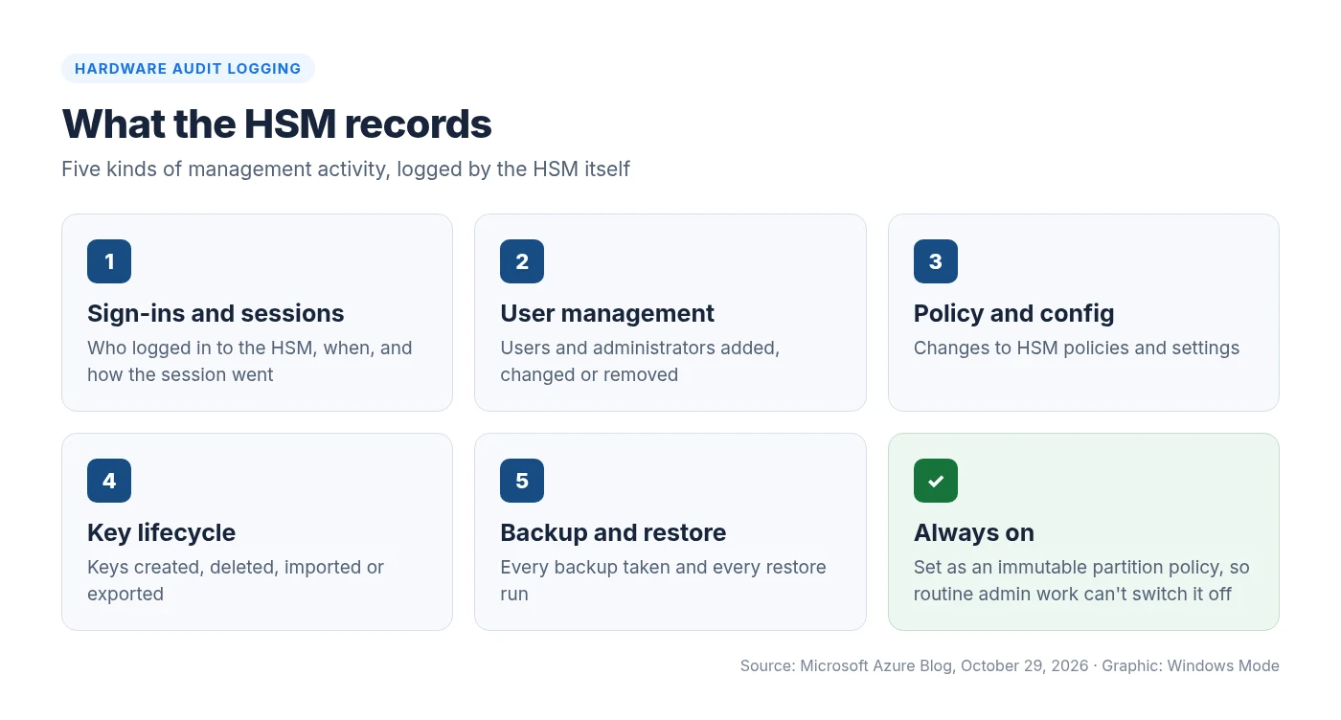Select the "User management" heading

(x=607, y=313)
